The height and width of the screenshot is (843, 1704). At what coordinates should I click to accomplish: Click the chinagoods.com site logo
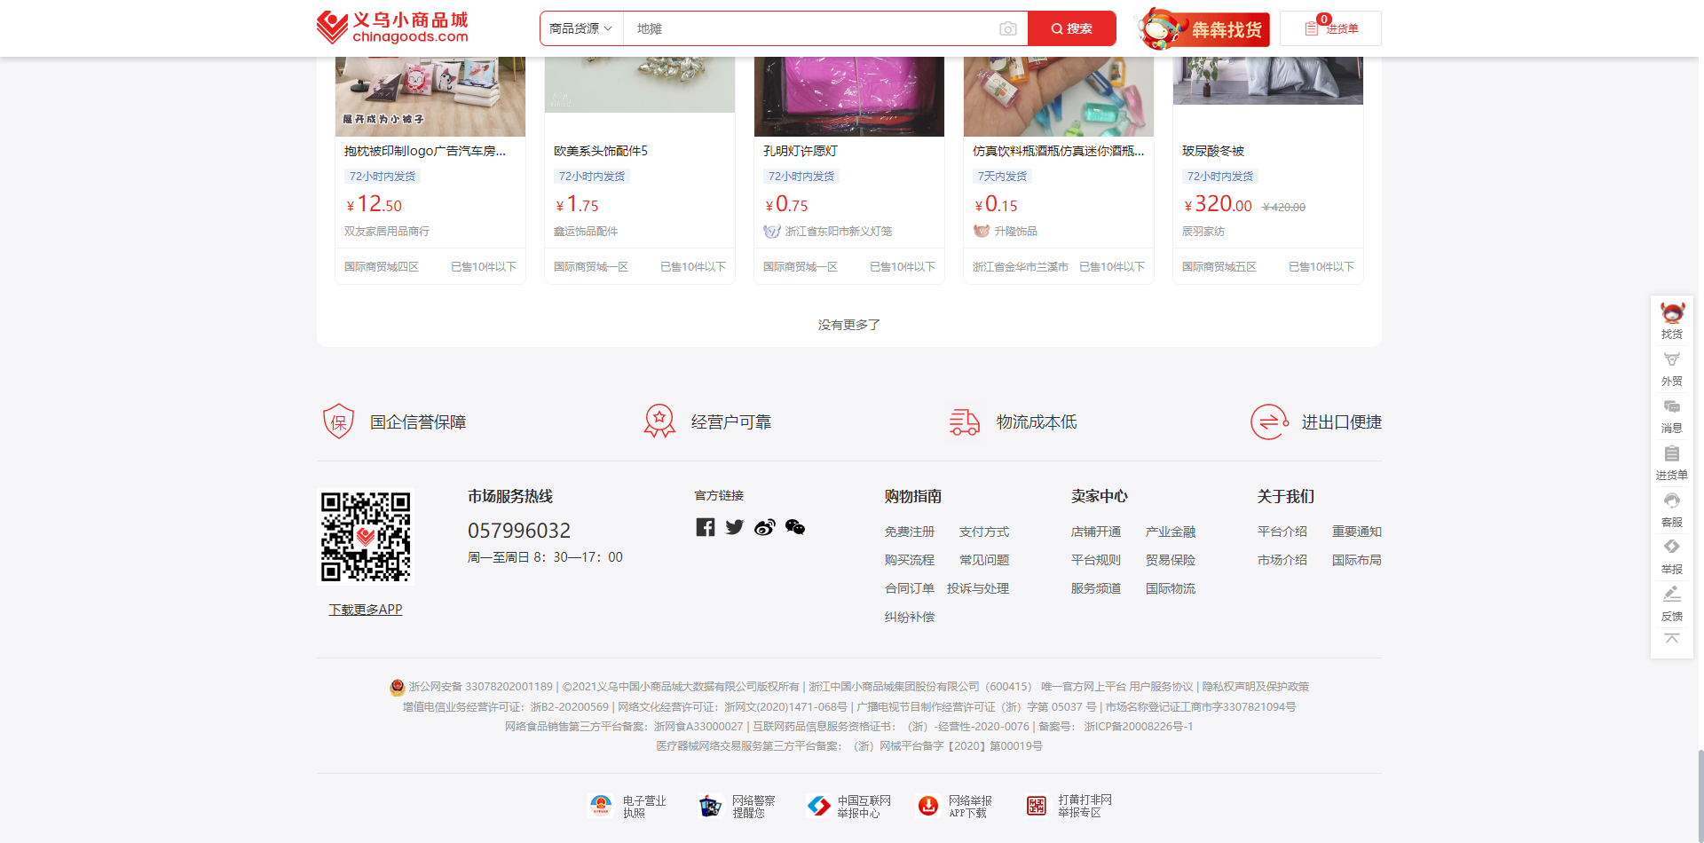392,28
